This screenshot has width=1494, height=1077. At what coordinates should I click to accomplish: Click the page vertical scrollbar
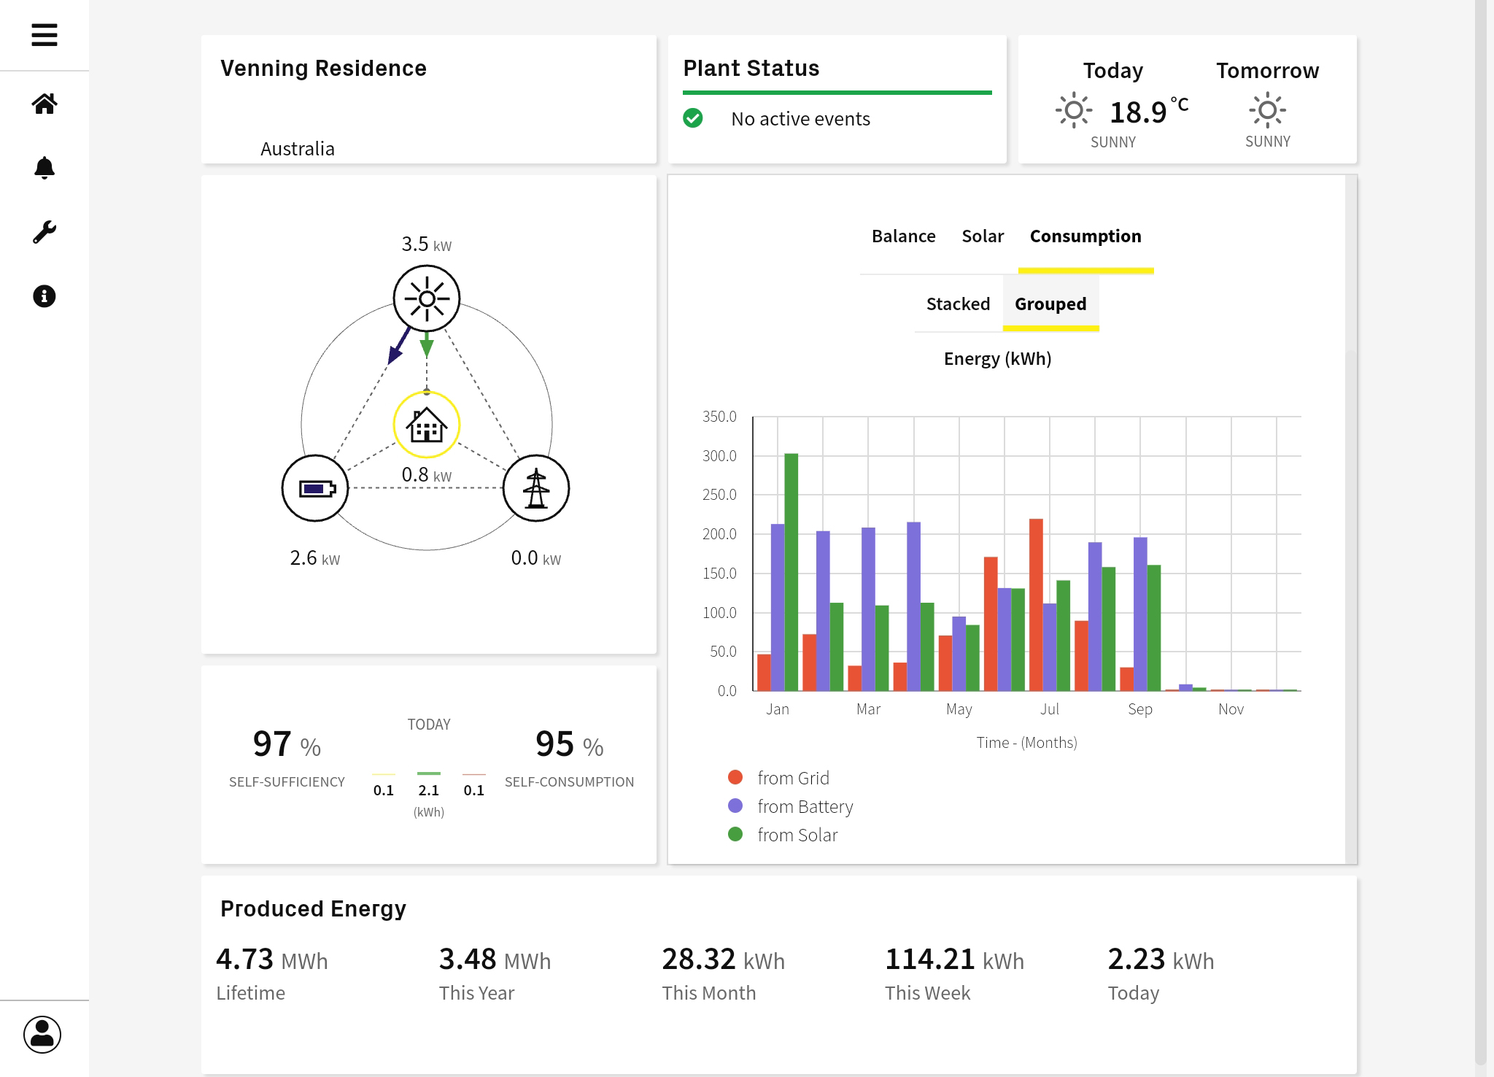click(x=1481, y=533)
